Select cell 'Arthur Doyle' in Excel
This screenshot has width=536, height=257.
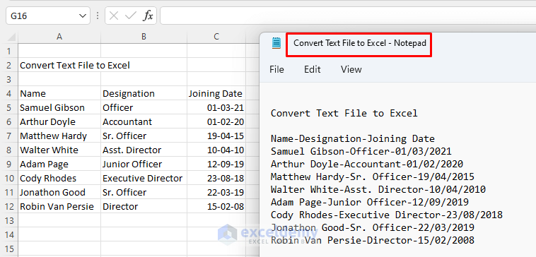click(x=59, y=122)
